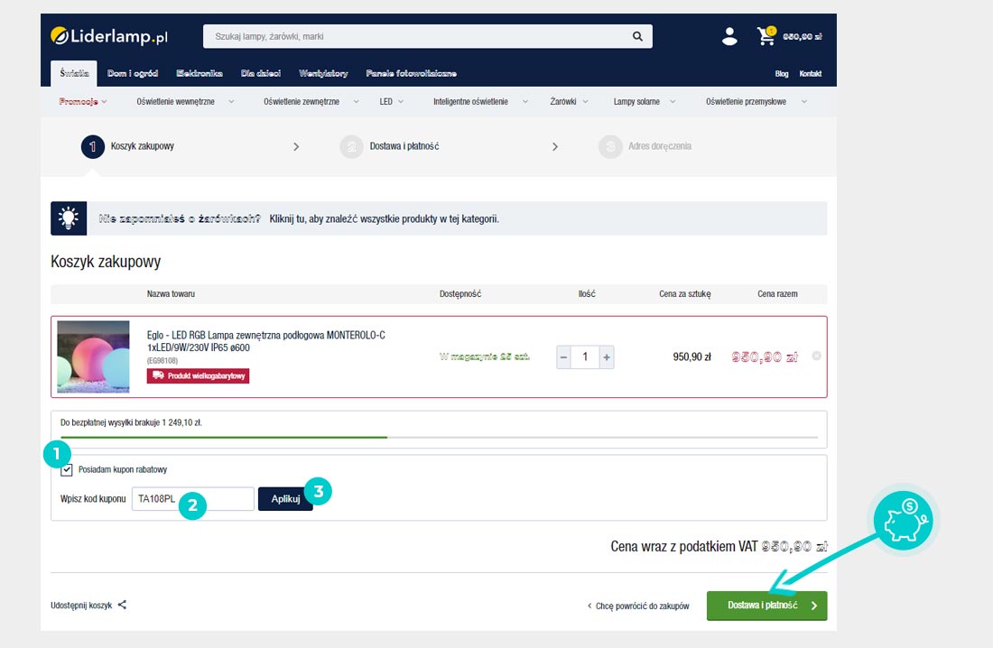
Task: Click the Eglo lamp product thumbnail
Action: [x=93, y=356]
